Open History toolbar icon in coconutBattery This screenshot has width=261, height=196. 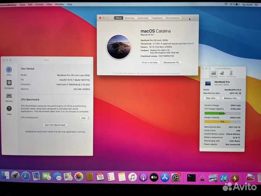point(222,74)
